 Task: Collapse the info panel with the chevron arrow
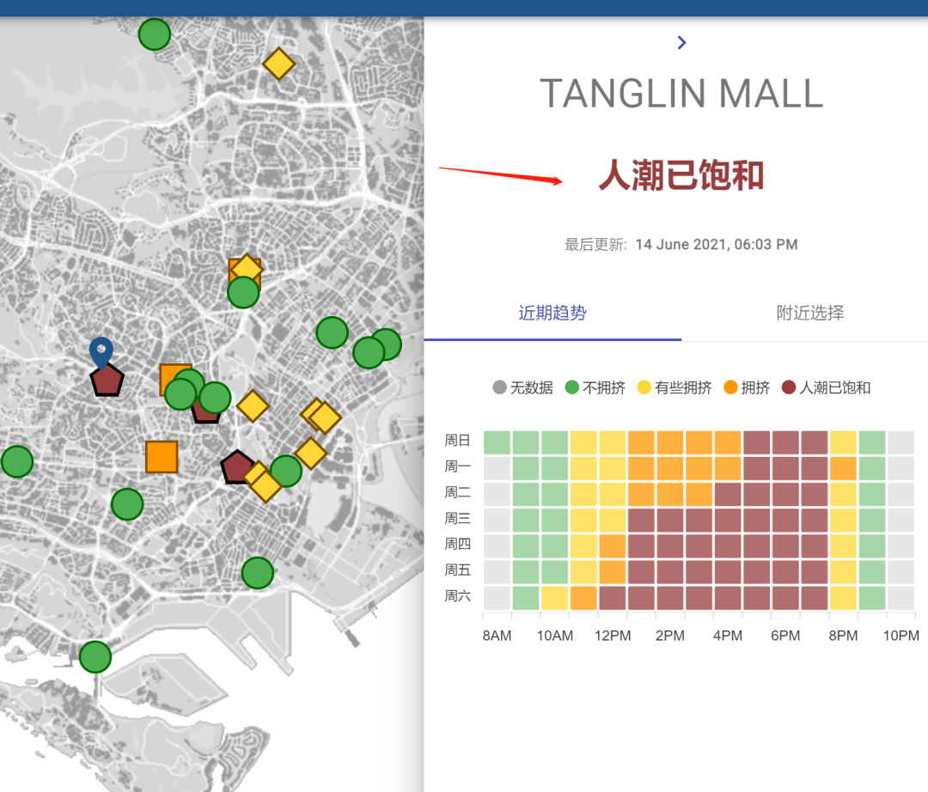coord(681,43)
